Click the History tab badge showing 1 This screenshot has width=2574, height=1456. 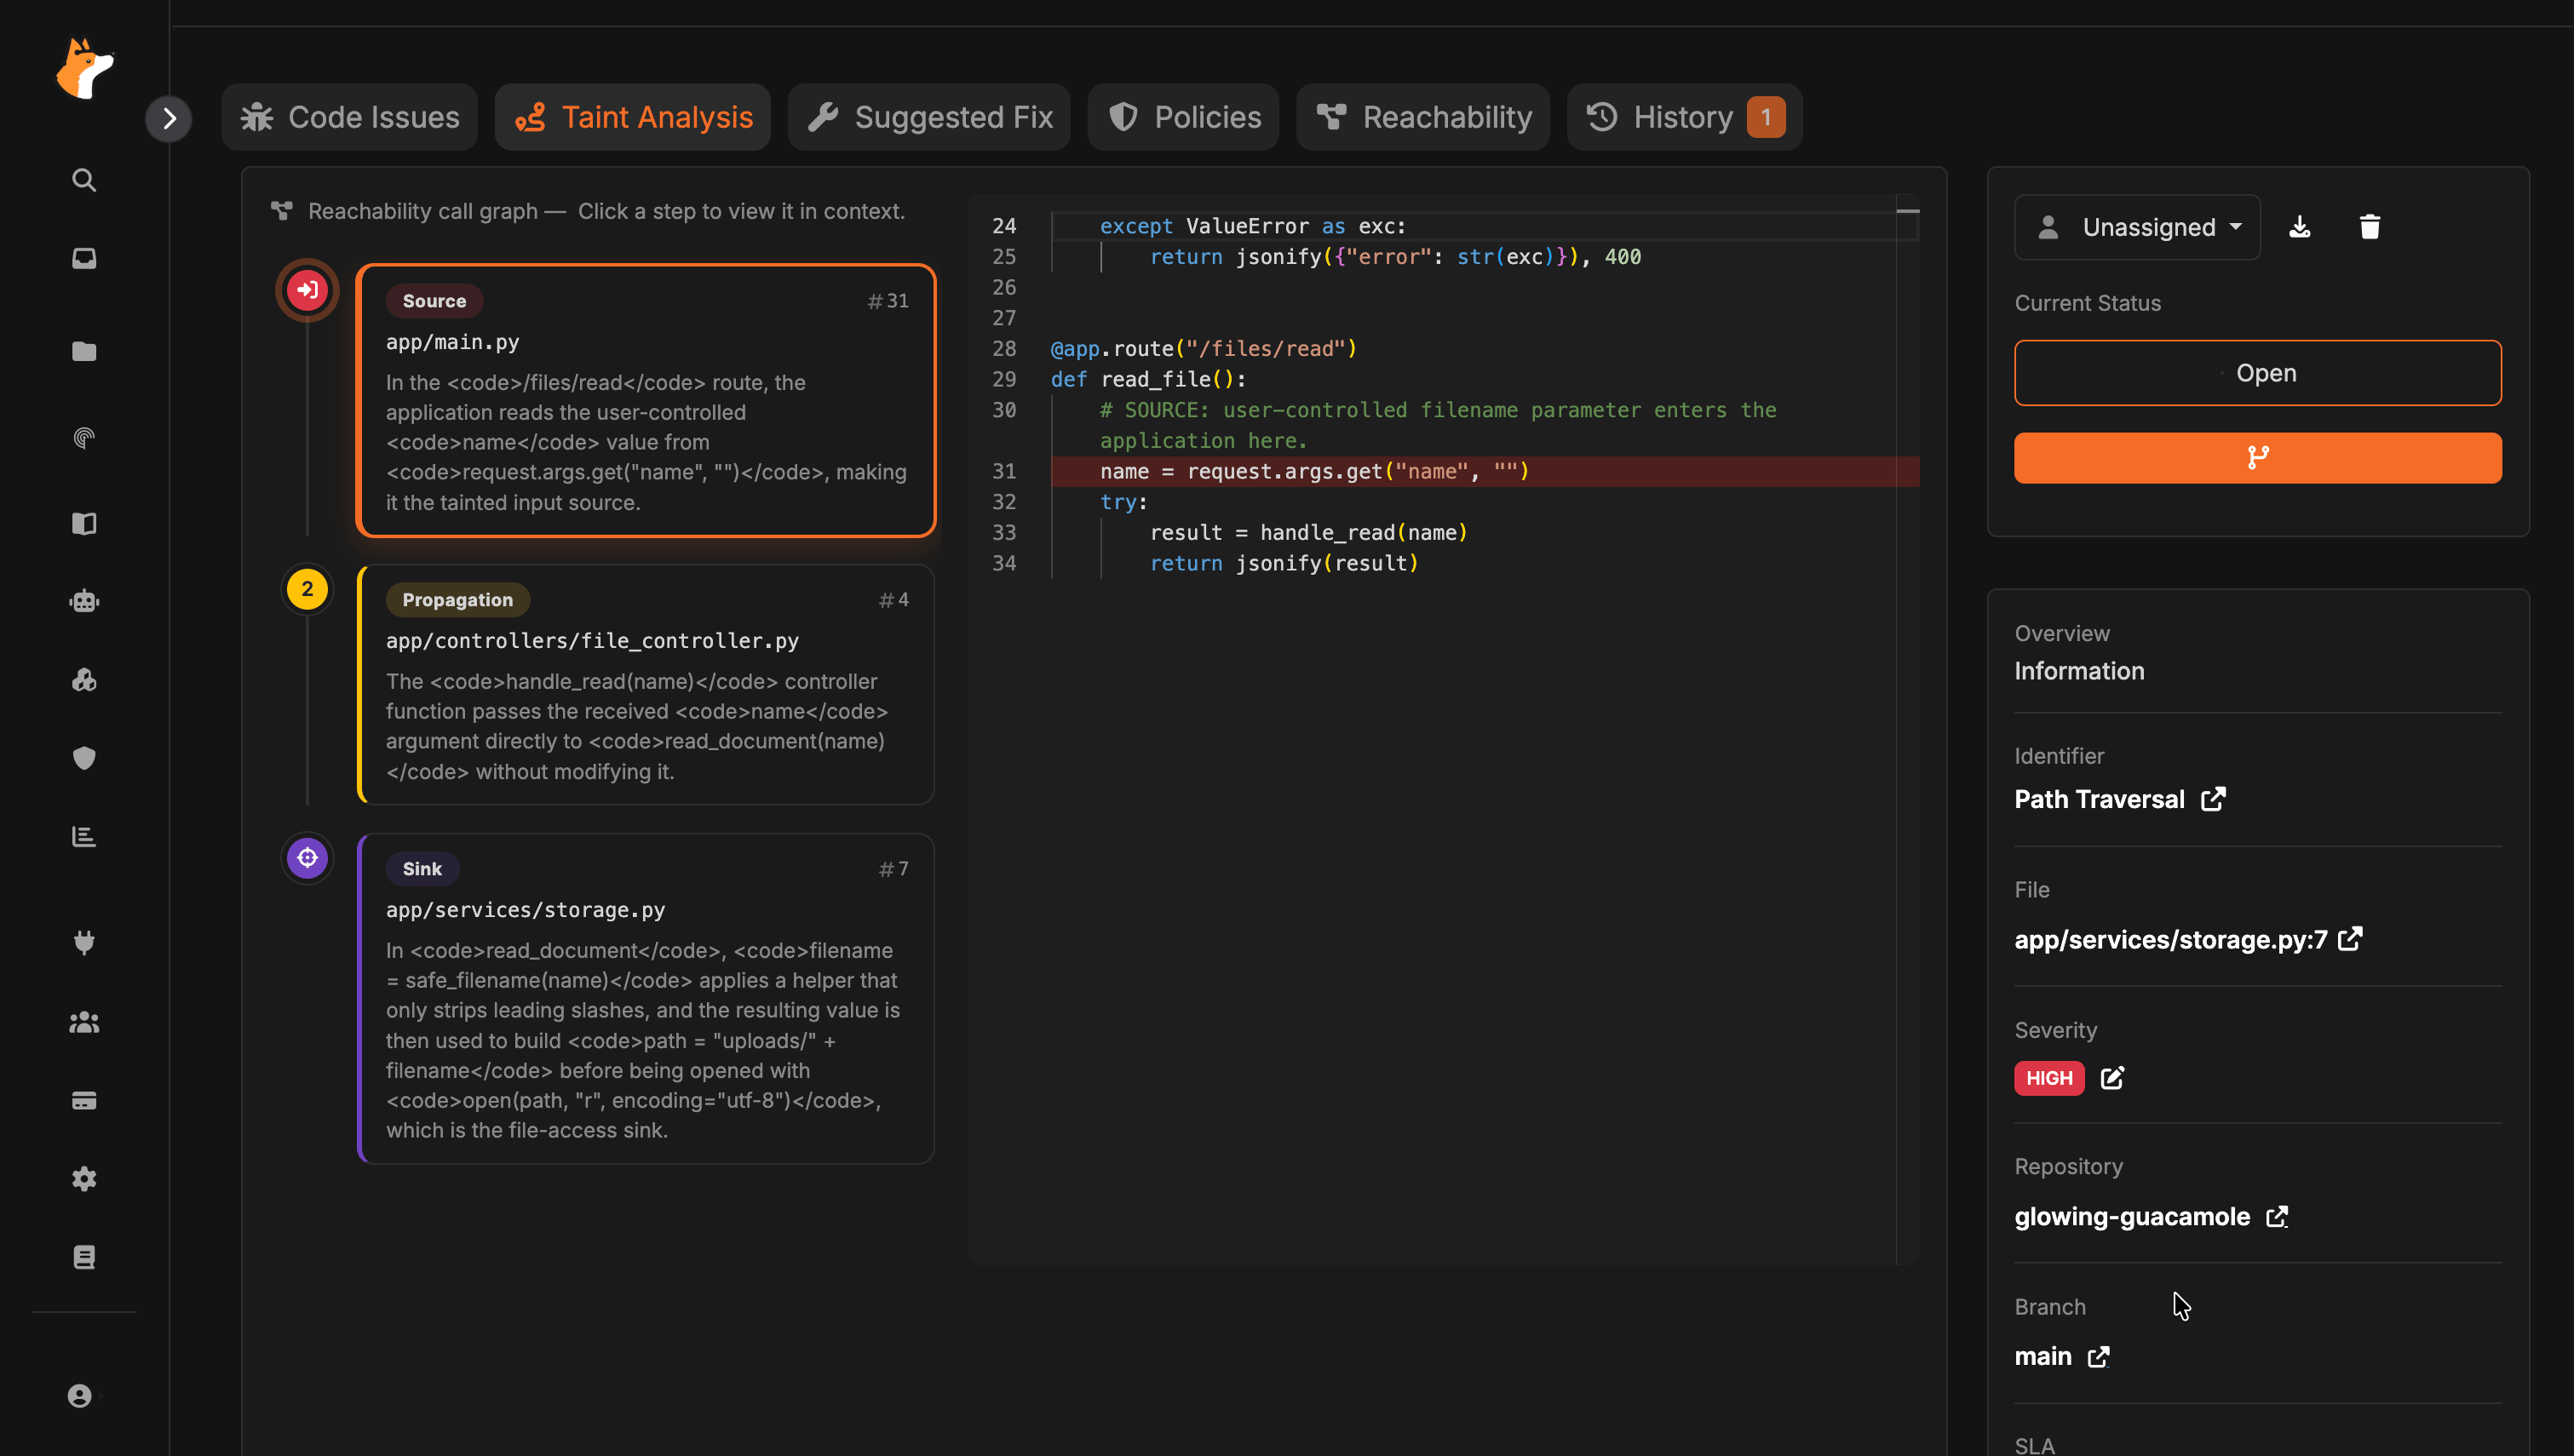coord(1765,117)
